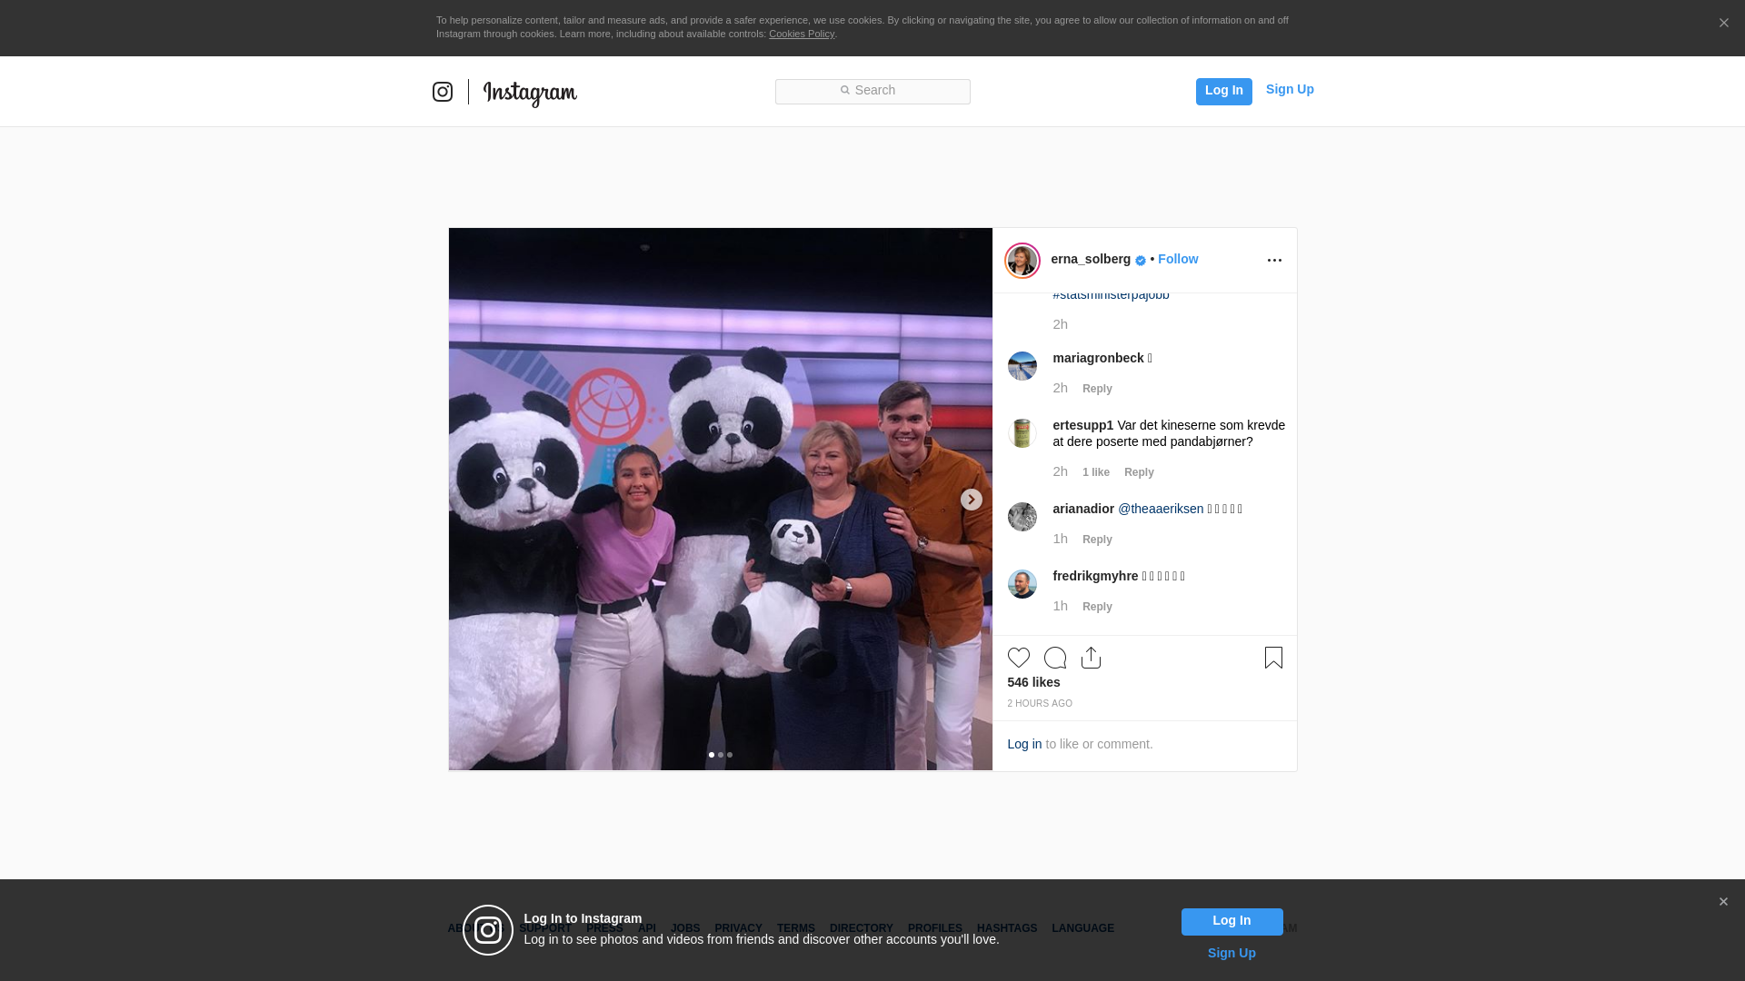Open the LANGUAGE footer selector
1745x981 pixels.
1082,928
